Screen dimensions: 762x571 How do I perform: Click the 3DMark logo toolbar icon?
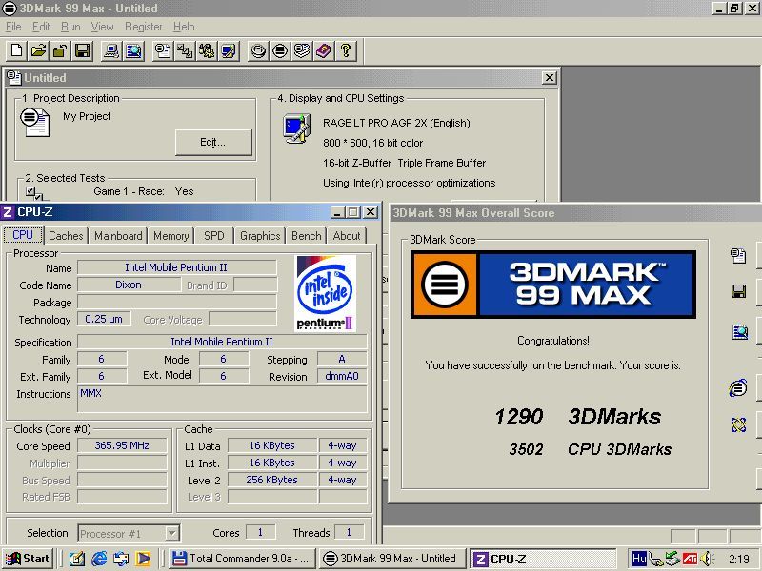click(280, 50)
